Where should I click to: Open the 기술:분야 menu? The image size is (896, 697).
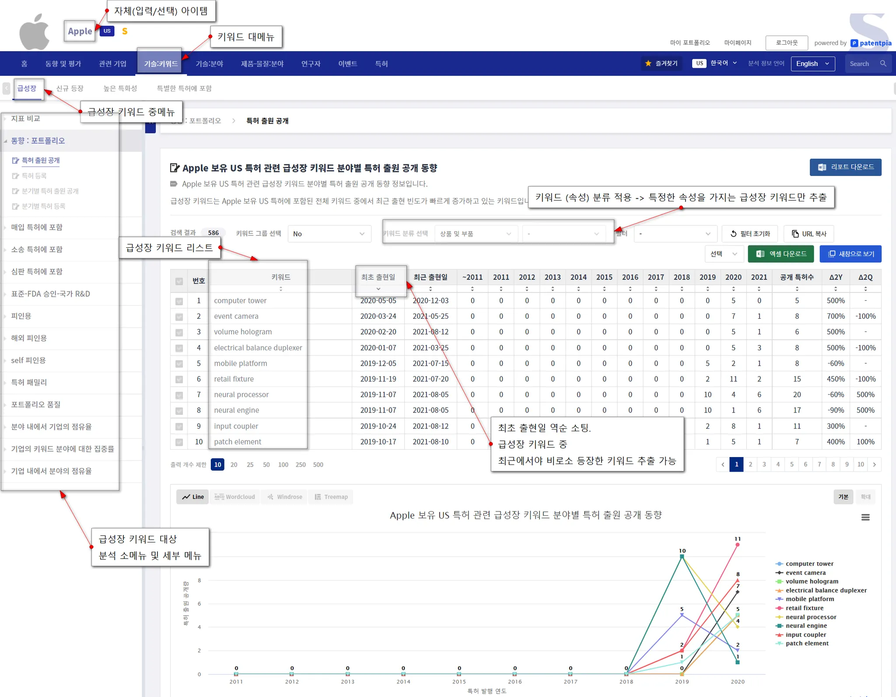(209, 63)
